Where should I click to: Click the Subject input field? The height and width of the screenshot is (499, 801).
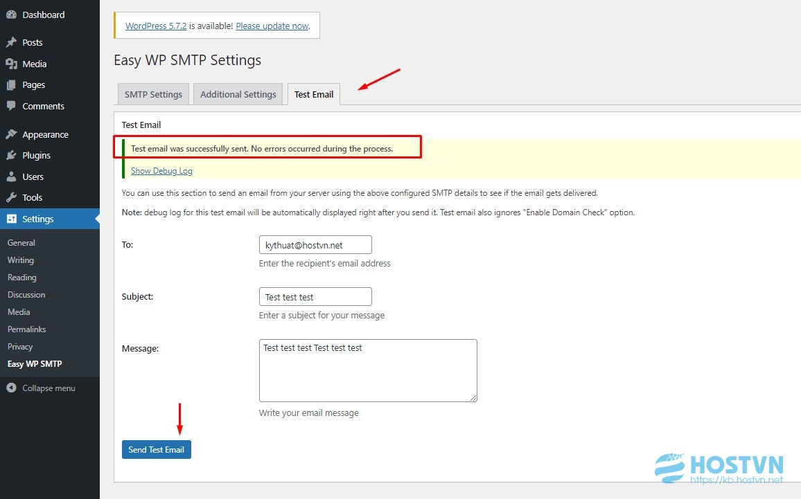pos(315,297)
